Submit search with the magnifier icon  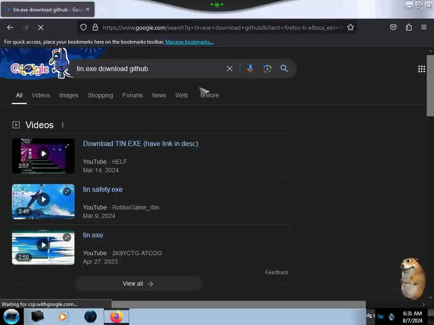click(x=284, y=68)
